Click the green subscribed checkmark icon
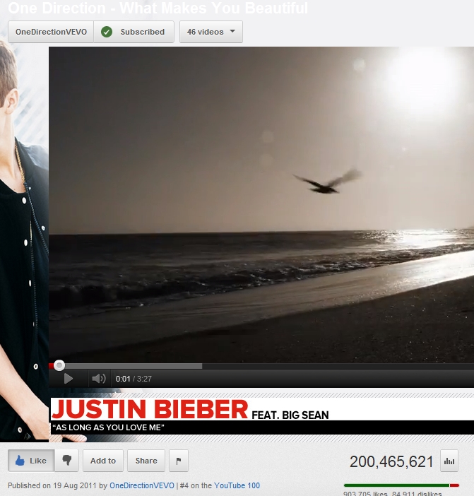The width and height of the screenshot is (474, 496). coord(107,32)
